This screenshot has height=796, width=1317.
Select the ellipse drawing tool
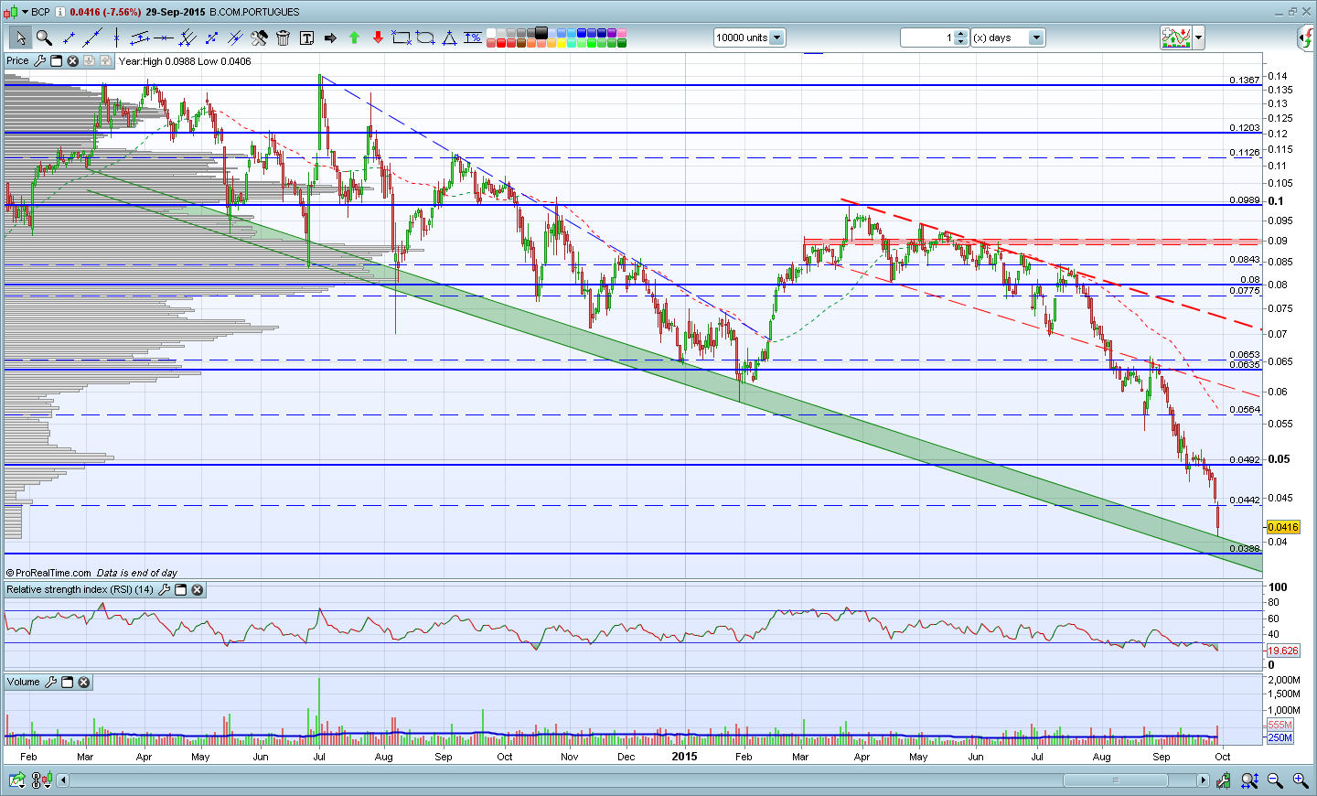coord(425,38)
